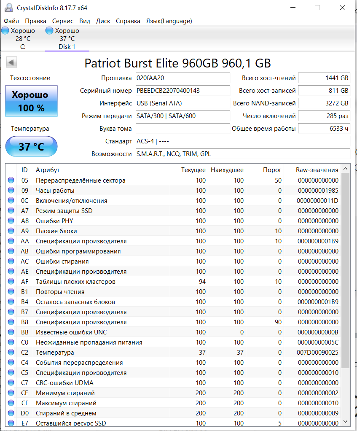Click total NAND writes value 3272 GB
The width and height of the screenshot is (357, 431).
coord(324,103)
